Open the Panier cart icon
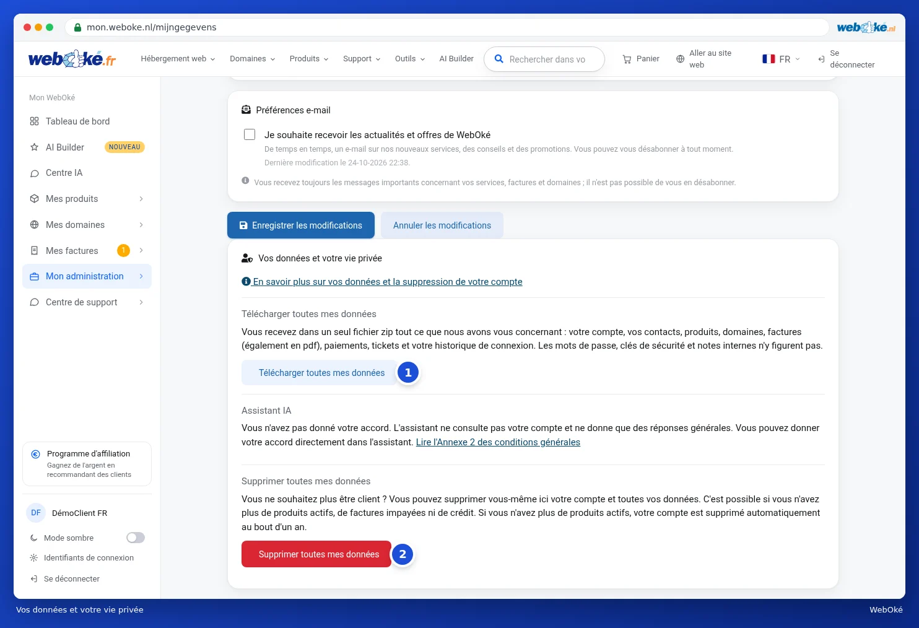This screenshot has width=919, height=628. pos(627,59)
